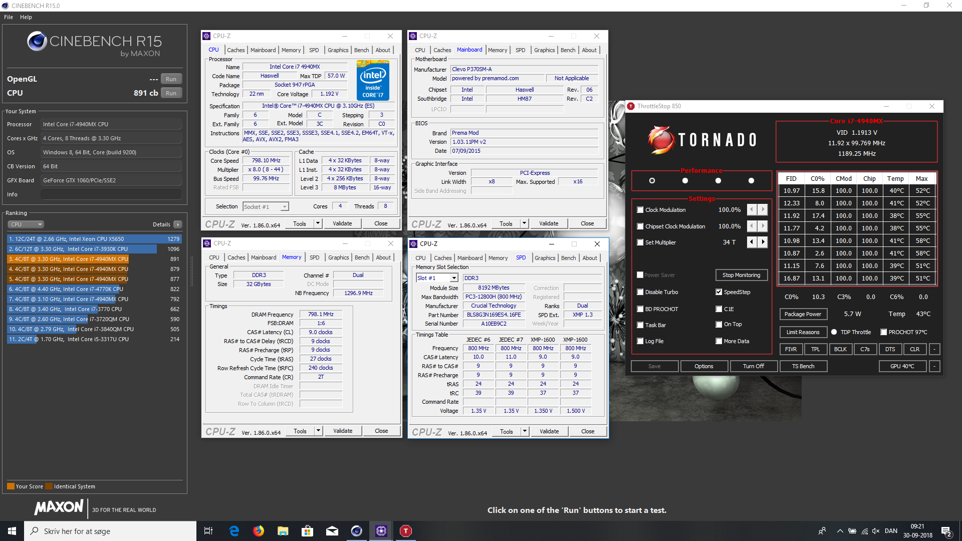
Task: Open Task View in the taskbar
Action: [x=208, y=531]
